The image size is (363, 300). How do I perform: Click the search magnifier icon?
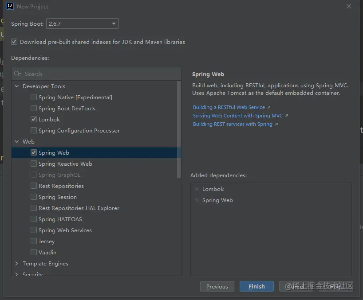(x=17, y=74)
